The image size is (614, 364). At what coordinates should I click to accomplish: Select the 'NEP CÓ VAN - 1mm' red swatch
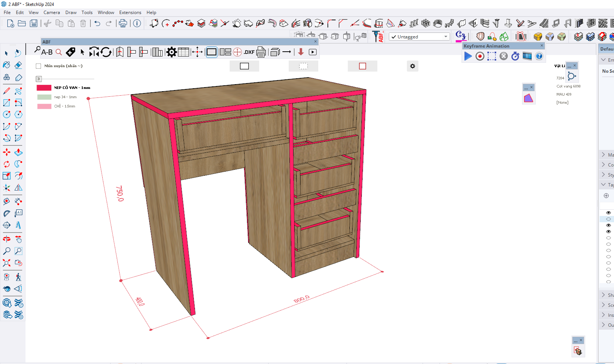tap(44, 88)
